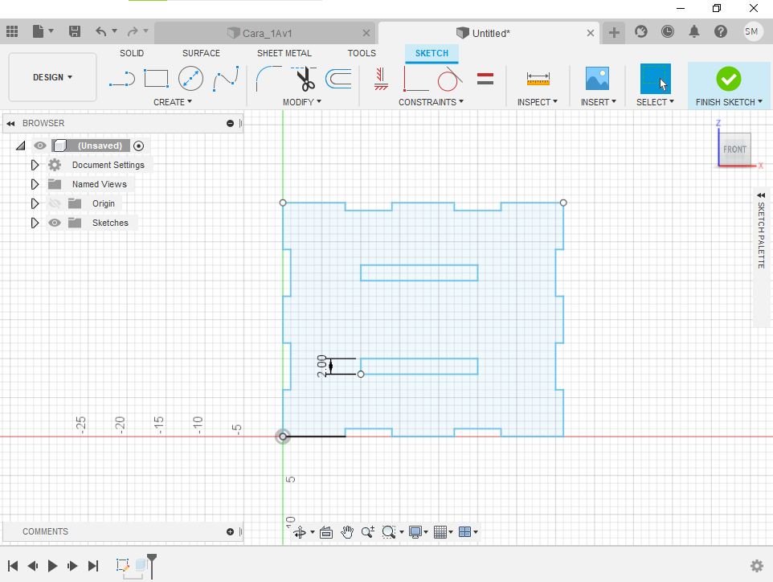Switch to the SHEET METAL tab
773x582 pixels.
point(284,53)
